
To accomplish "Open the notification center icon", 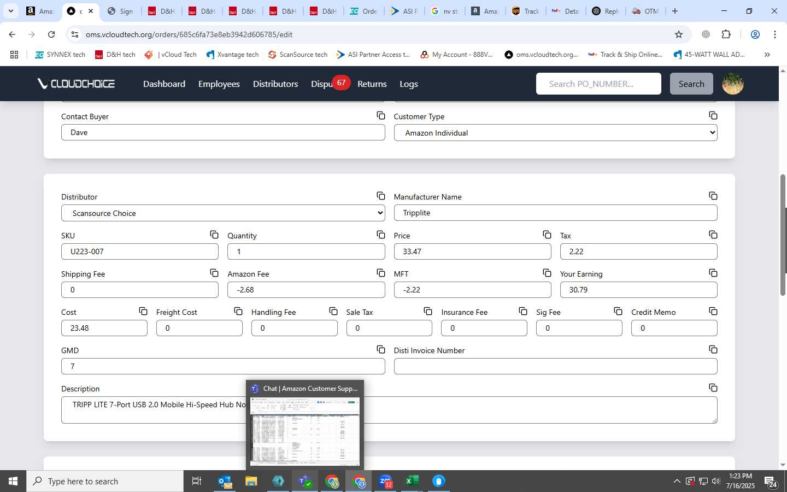I will [x=771, y=482].
